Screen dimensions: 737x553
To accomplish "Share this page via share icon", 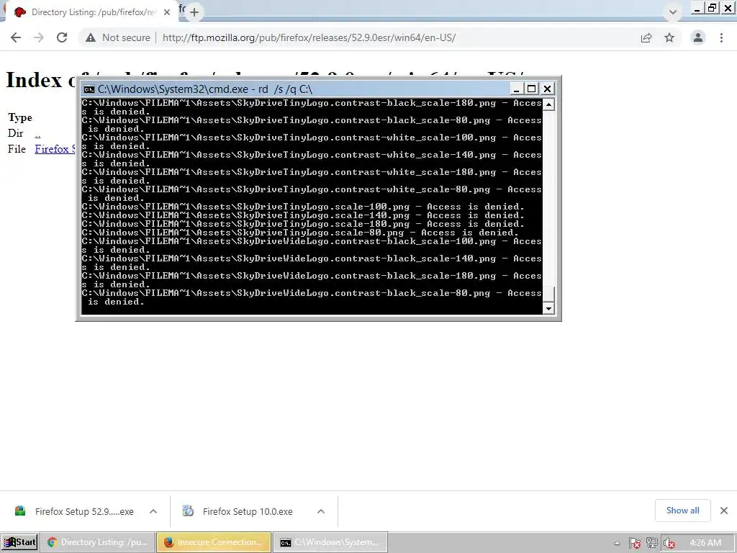I will click(x=646, y=37).
